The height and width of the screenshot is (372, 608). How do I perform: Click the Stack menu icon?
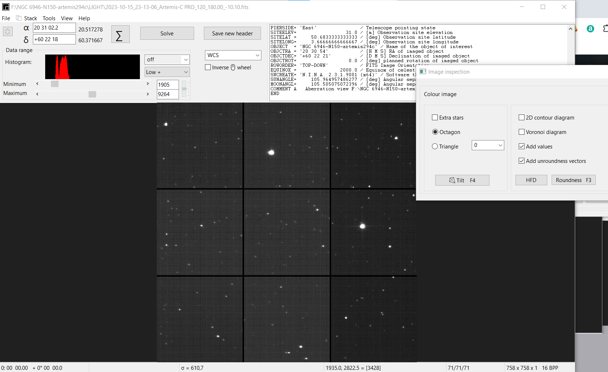pyautogui.click(x=19, y=18)
